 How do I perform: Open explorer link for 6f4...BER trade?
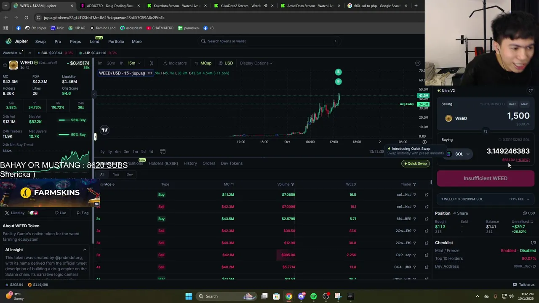click(427, 219)
